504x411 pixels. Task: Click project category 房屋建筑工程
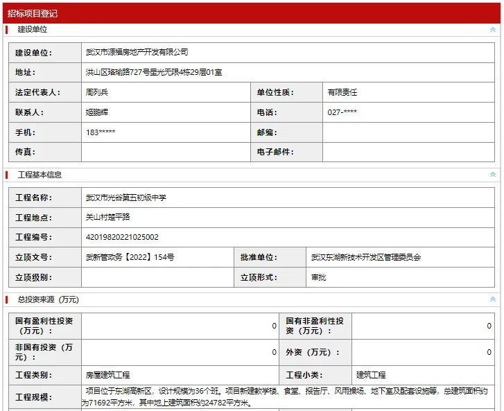point(107,375)
